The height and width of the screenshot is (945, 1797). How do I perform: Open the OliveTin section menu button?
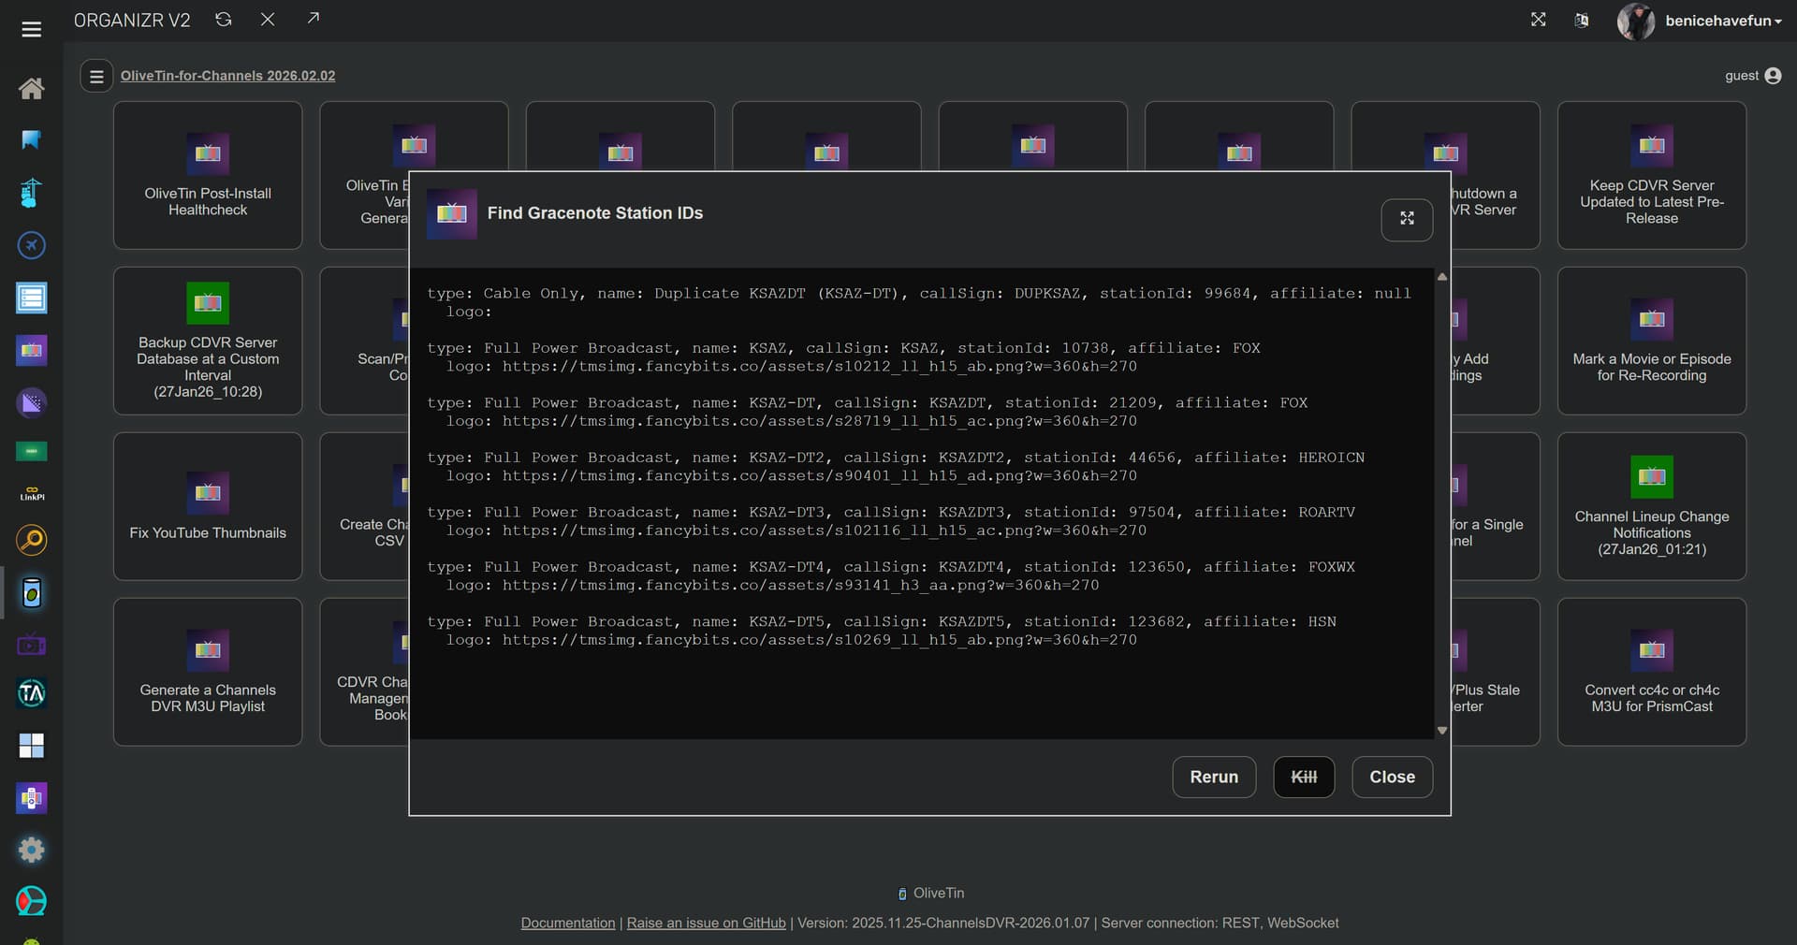(96, 77)
